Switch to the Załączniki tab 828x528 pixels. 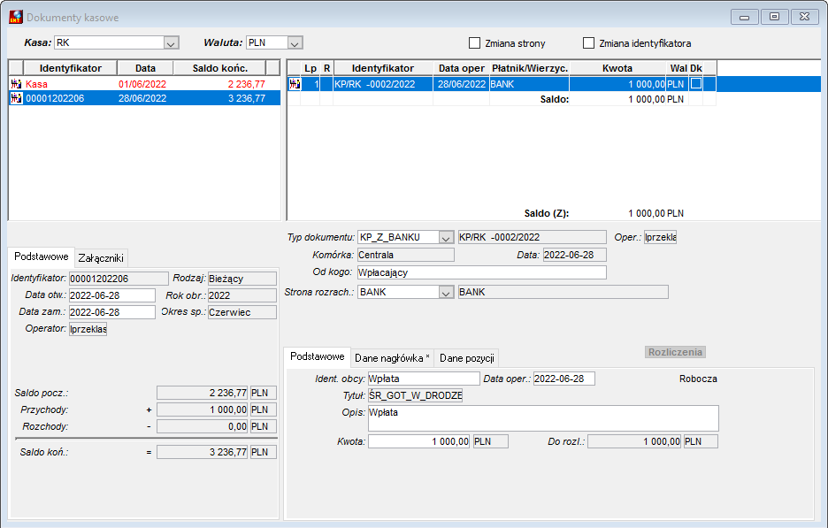click(101, 257)
